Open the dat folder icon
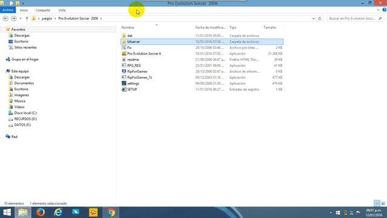The image size is (387, 218). tap(124, 36)
